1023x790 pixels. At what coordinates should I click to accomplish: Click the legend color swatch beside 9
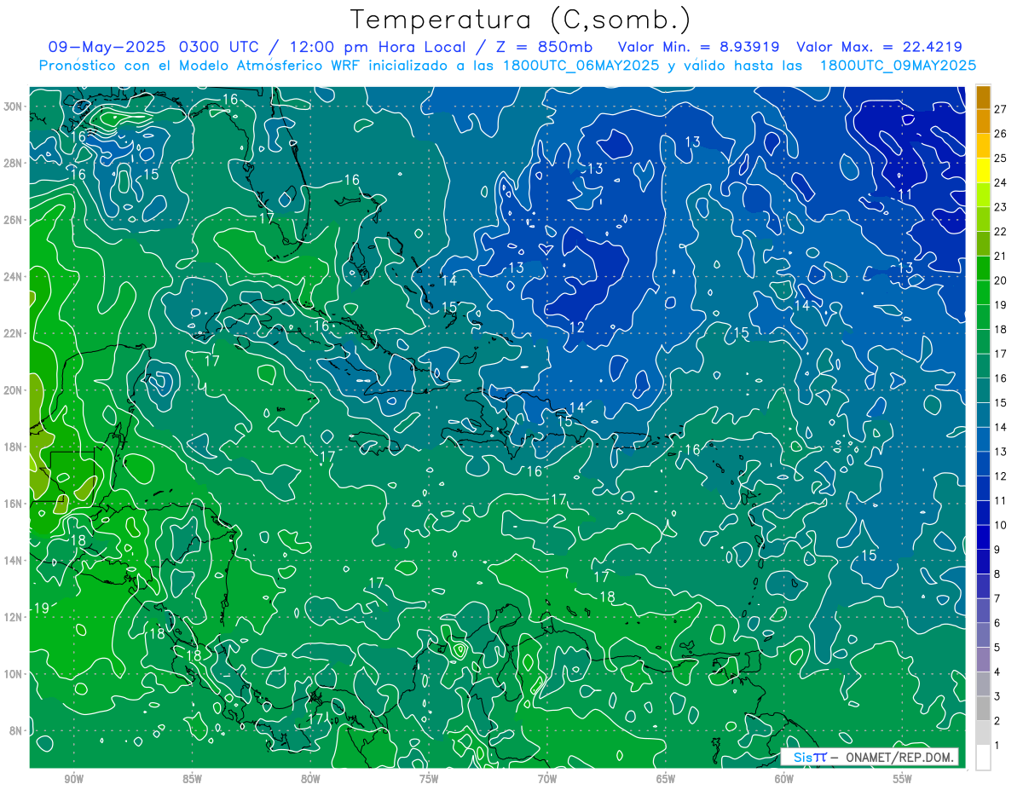click(983, 537)
